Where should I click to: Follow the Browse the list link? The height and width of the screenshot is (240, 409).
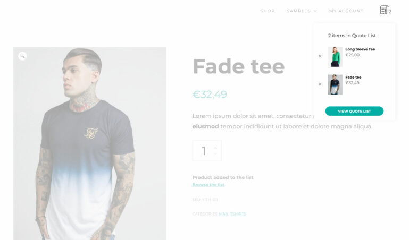click(x=208, y=185)
